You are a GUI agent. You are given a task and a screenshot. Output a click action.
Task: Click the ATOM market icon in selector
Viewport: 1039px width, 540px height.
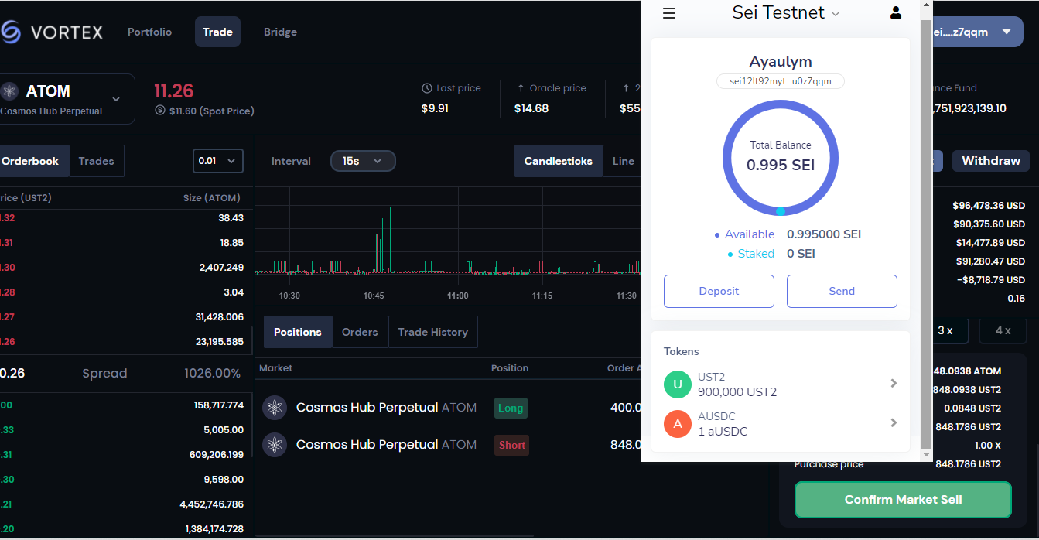pos(9,91)
